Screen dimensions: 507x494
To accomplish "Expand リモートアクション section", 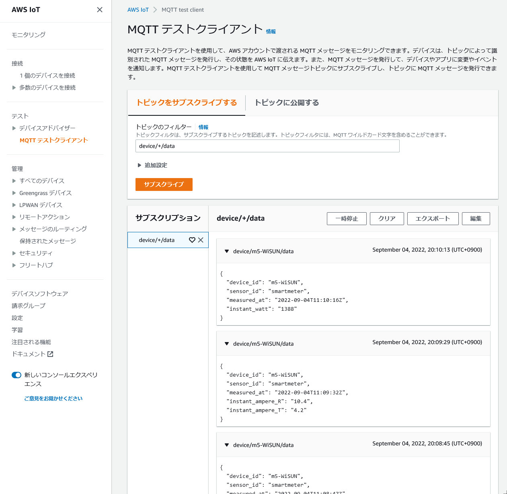I will tap(14, 217).
